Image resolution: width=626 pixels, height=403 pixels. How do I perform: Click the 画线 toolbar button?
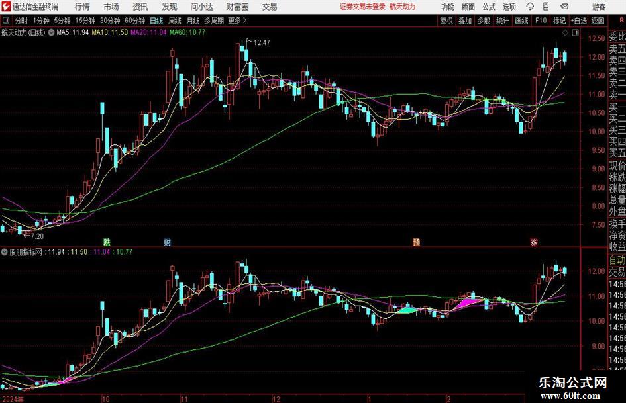[521, 21]
